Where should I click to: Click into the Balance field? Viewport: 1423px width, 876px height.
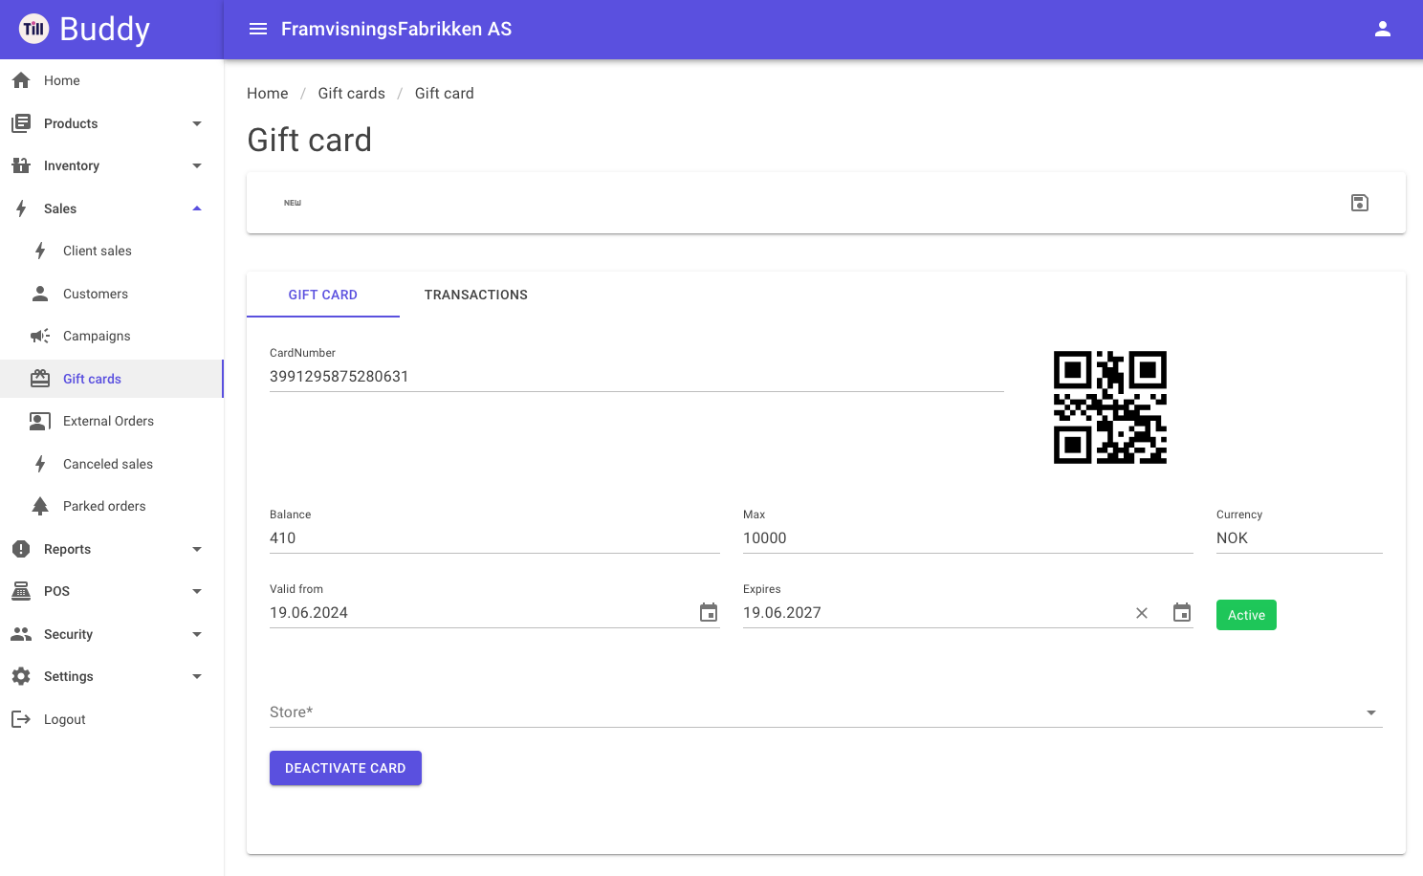click(494, 538)
